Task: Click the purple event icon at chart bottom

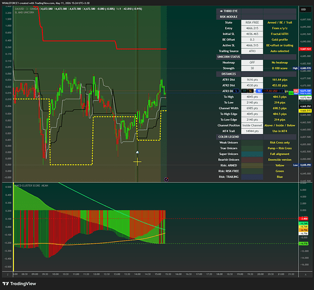Action: point(167,179)
